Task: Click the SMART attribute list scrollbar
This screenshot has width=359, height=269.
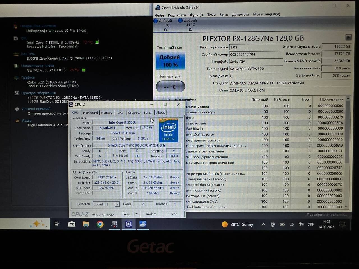Action: (348, 132)
